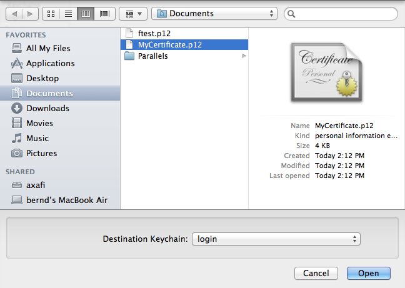Image resolution: width=405 pixels, height=288 pixels.
Task: Click the Applications sidebar icon
Action: (x=17, y=63)
